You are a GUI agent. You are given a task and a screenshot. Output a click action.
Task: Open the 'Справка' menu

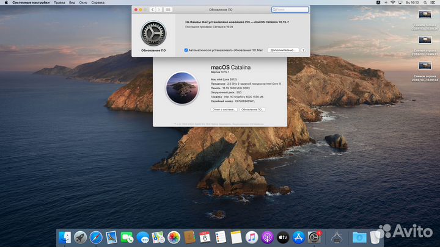click(98, 2)
